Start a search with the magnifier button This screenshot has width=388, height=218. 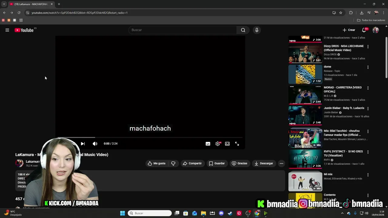click(x=243, y=30)
